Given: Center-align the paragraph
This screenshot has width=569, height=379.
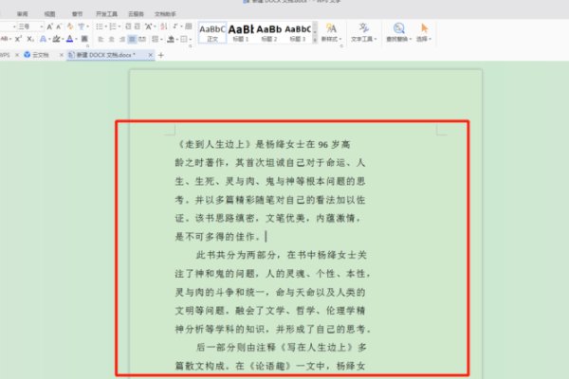Looking at the screenshot, I should click(x=111, y=39).
